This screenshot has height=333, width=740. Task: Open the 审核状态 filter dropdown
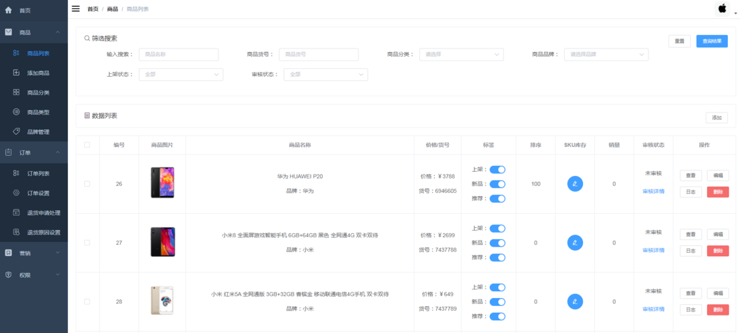coord(326,75)
